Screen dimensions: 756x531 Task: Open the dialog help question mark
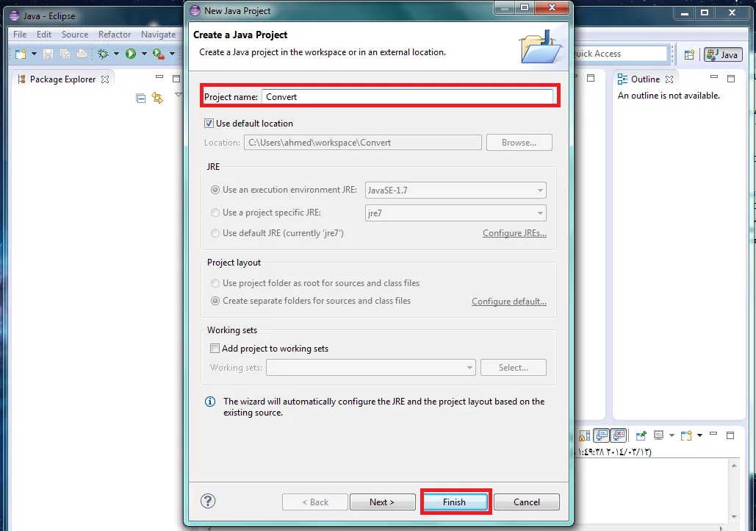pos(208,502)
